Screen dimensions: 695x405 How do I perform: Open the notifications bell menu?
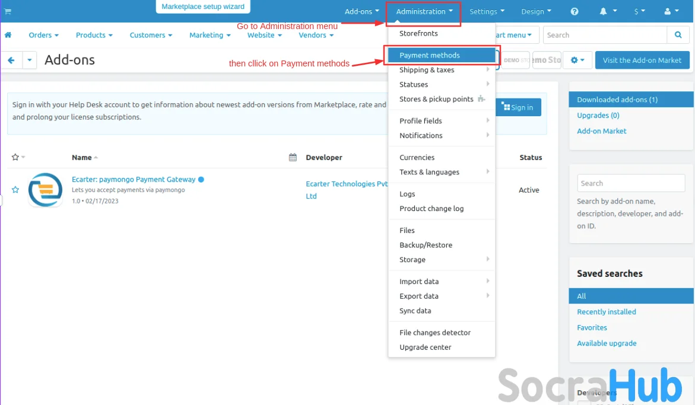click(x=607, y=11)
